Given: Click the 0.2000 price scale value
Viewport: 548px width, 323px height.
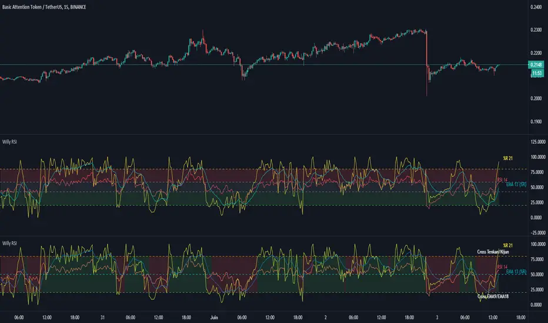Looking at the screenshot, I should [x=536, y=99].
